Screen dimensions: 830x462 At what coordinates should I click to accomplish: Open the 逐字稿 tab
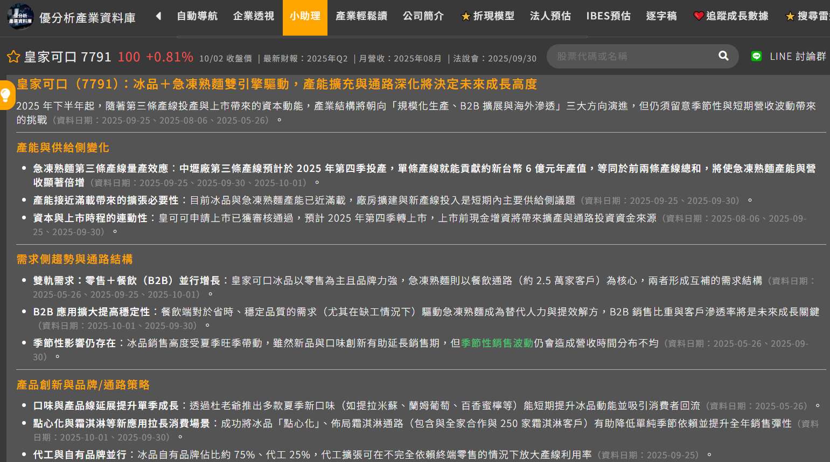661,16
